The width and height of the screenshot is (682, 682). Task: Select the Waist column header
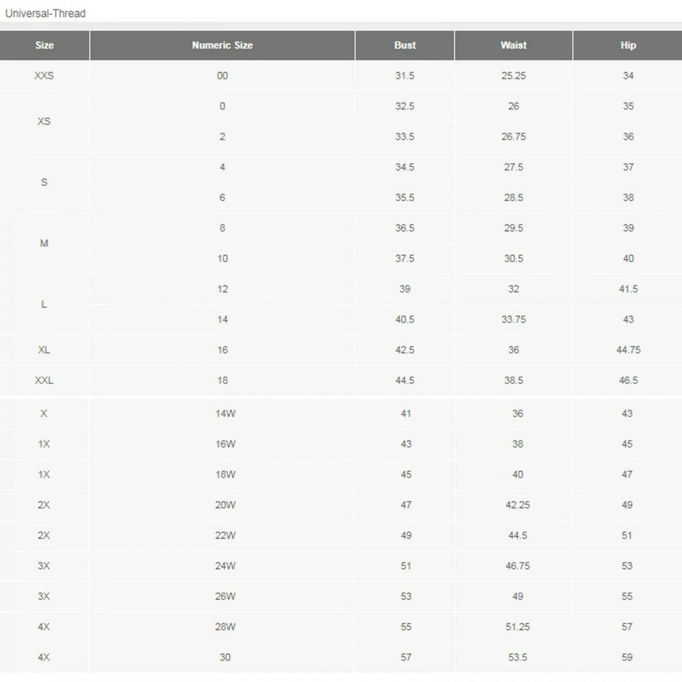tap(513, 45)
